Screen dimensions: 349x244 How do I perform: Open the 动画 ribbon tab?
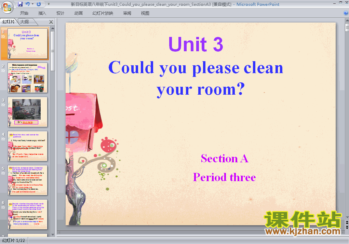78,13
